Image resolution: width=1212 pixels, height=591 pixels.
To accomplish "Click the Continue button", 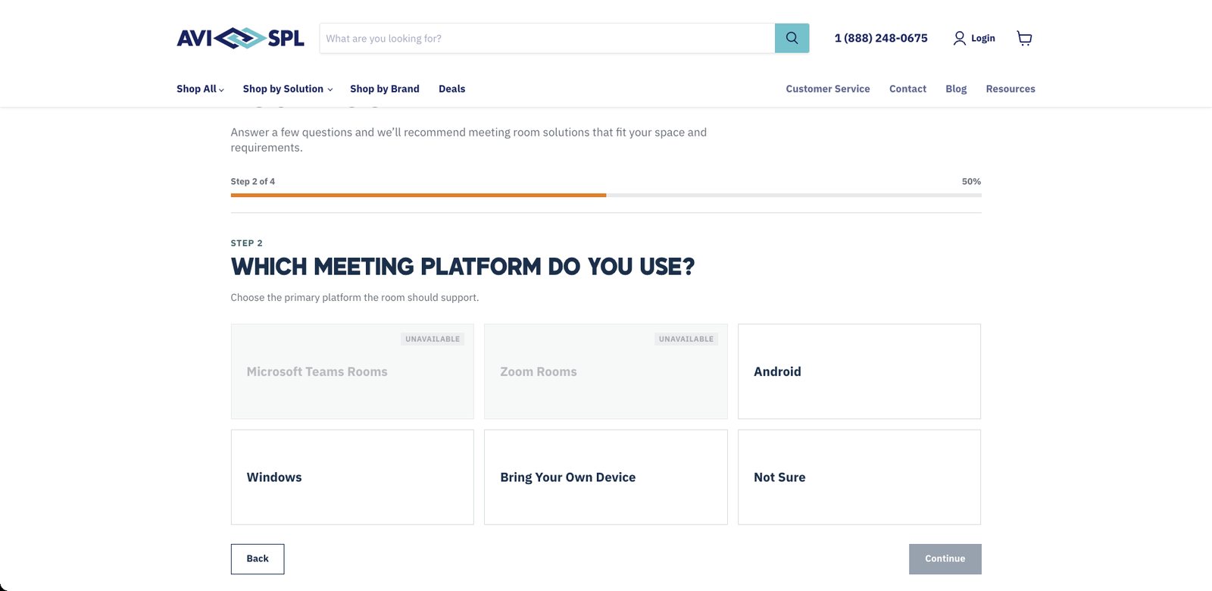I will tap(945, 559).
